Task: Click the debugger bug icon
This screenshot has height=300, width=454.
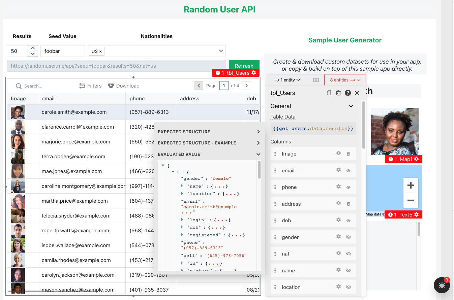Action: [442, 286]
